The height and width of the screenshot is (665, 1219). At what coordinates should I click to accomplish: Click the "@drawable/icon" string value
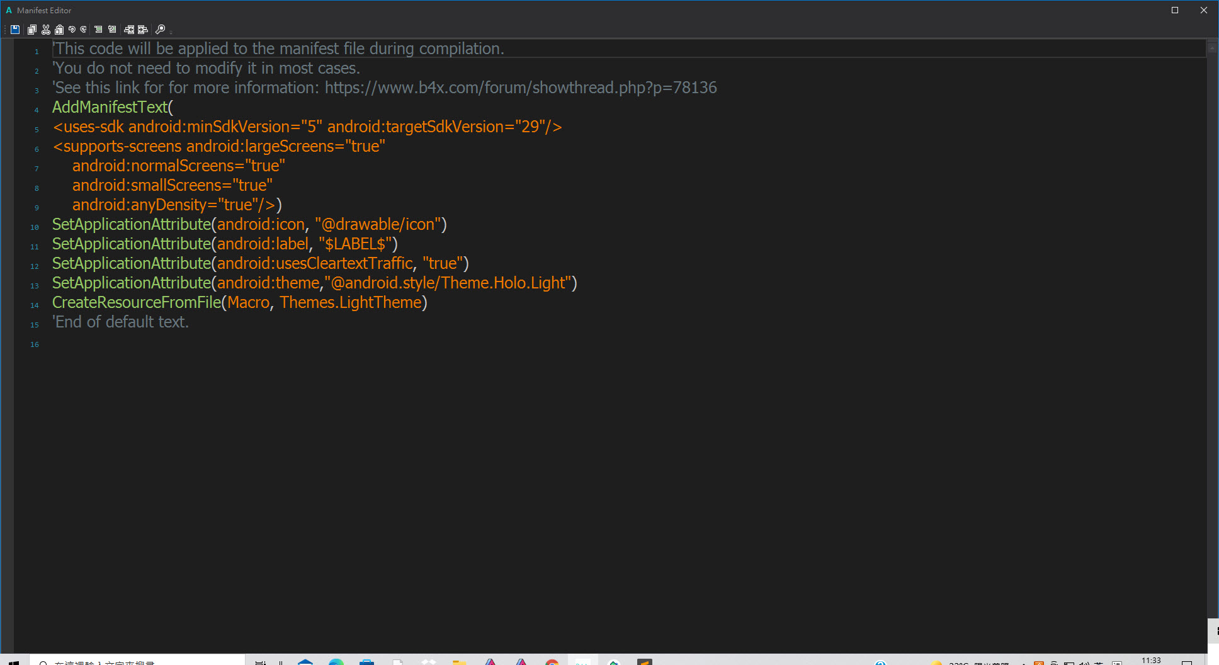tap(378, 224)
